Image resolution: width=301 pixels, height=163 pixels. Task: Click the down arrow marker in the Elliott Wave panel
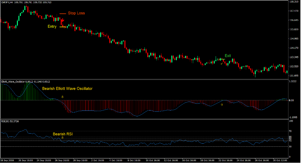(x=63, y=97)
